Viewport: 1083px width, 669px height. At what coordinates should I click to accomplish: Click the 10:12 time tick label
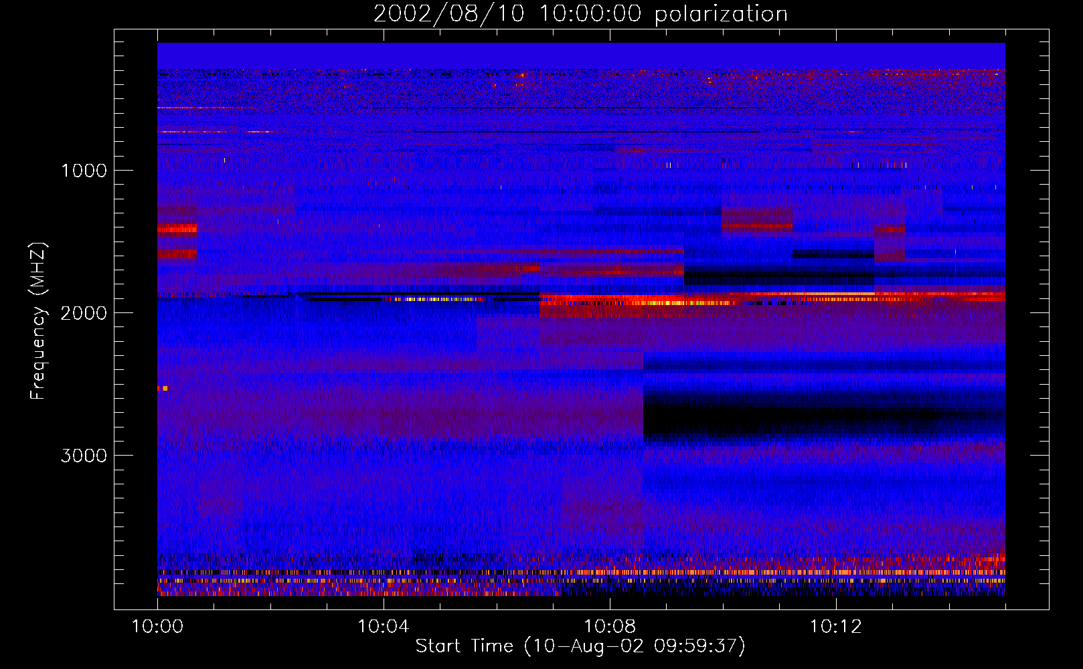point(836,627)
